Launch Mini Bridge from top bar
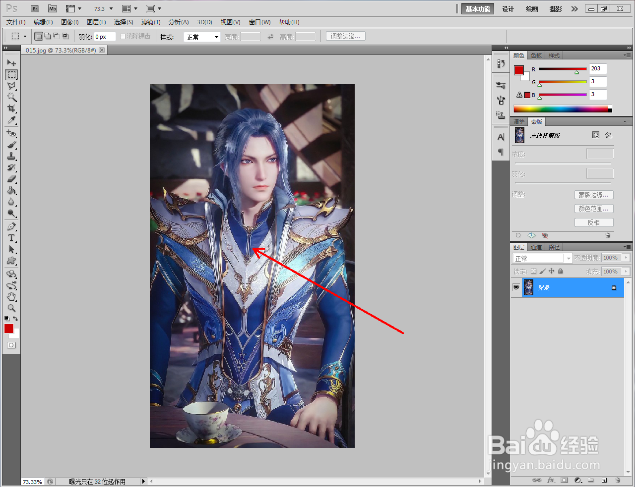The height and width of the screenshot is (487, 635). [x=53, y=9]
